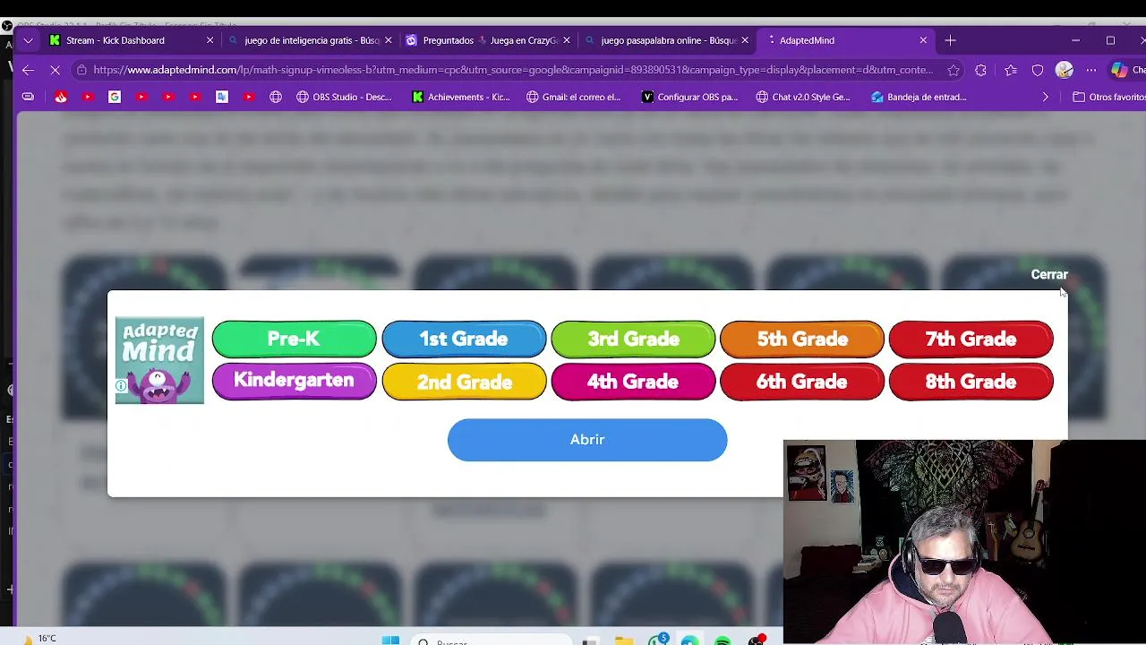Click the blue Abrir button
The width and height of the screenshot is (1146, 645).
587,440
